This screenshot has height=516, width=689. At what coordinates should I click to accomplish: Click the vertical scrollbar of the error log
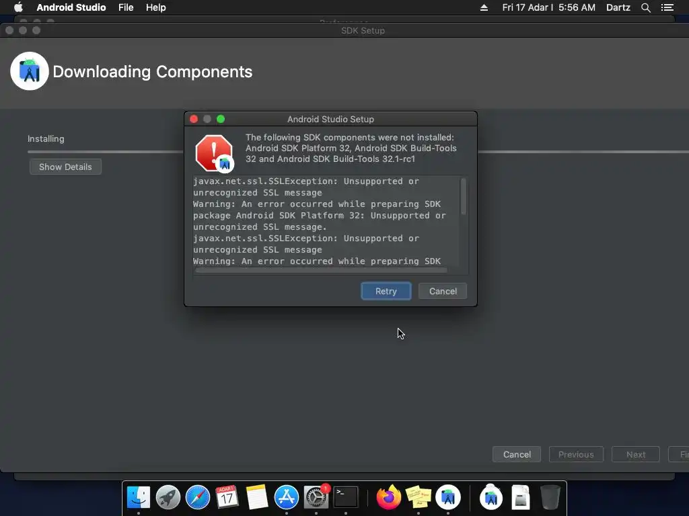click(463, 197)
